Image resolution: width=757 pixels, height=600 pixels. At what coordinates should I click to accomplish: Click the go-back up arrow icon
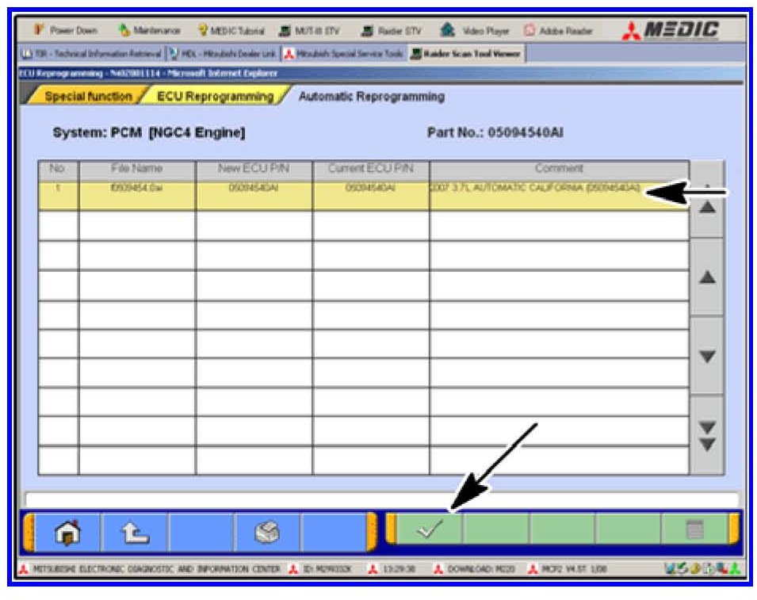tap(133, 533)
